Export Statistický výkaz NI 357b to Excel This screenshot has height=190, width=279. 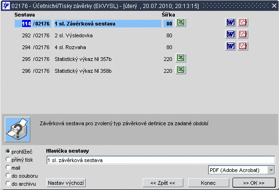point(181,58)
